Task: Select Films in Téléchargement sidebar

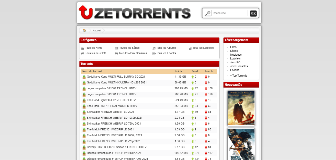Action: [x=233, y=47]
